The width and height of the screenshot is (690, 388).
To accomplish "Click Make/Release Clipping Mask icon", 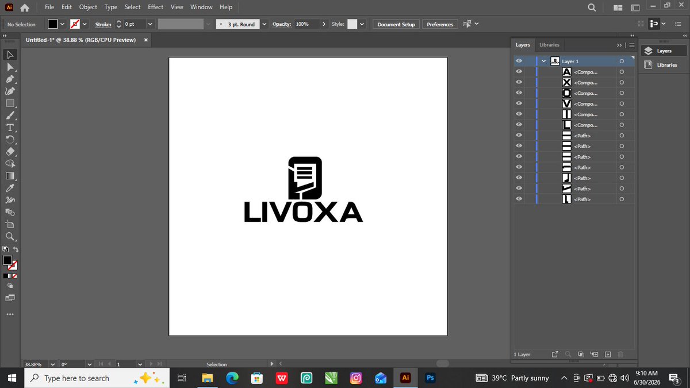I will coord(581,355).
